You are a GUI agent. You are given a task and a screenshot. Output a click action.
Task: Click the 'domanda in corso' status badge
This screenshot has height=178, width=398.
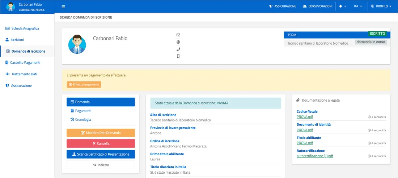point(371,42)
